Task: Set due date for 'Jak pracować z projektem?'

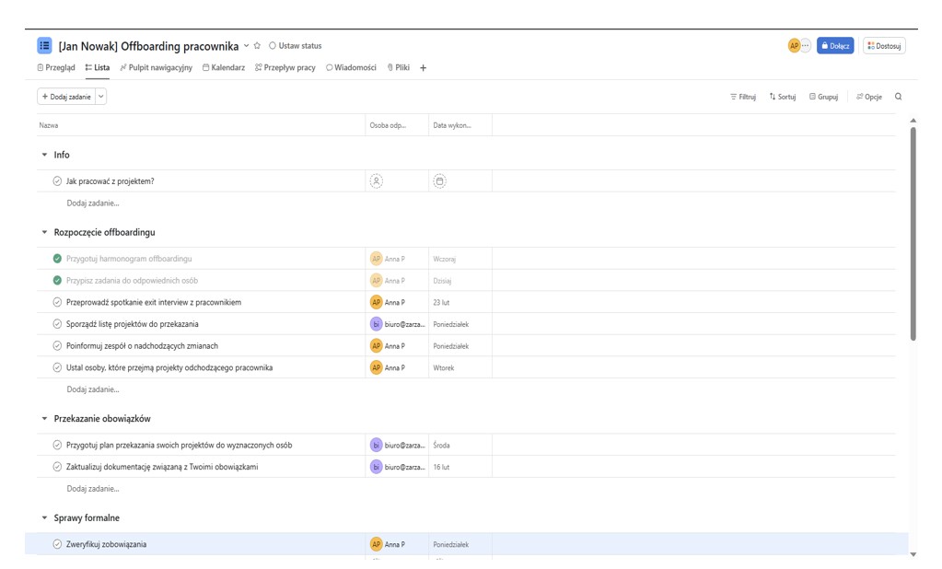Action: 439,181
